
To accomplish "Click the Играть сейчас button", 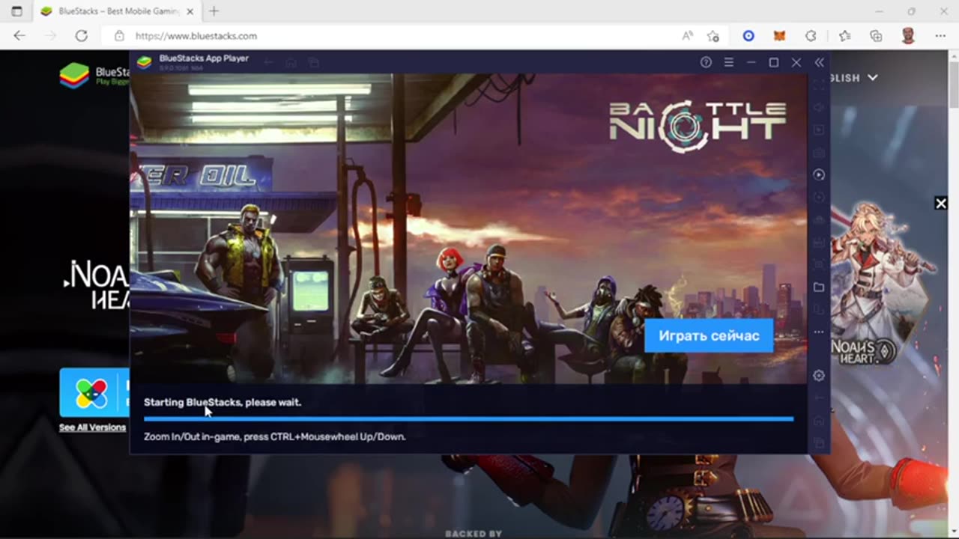I will click(709, 335).
